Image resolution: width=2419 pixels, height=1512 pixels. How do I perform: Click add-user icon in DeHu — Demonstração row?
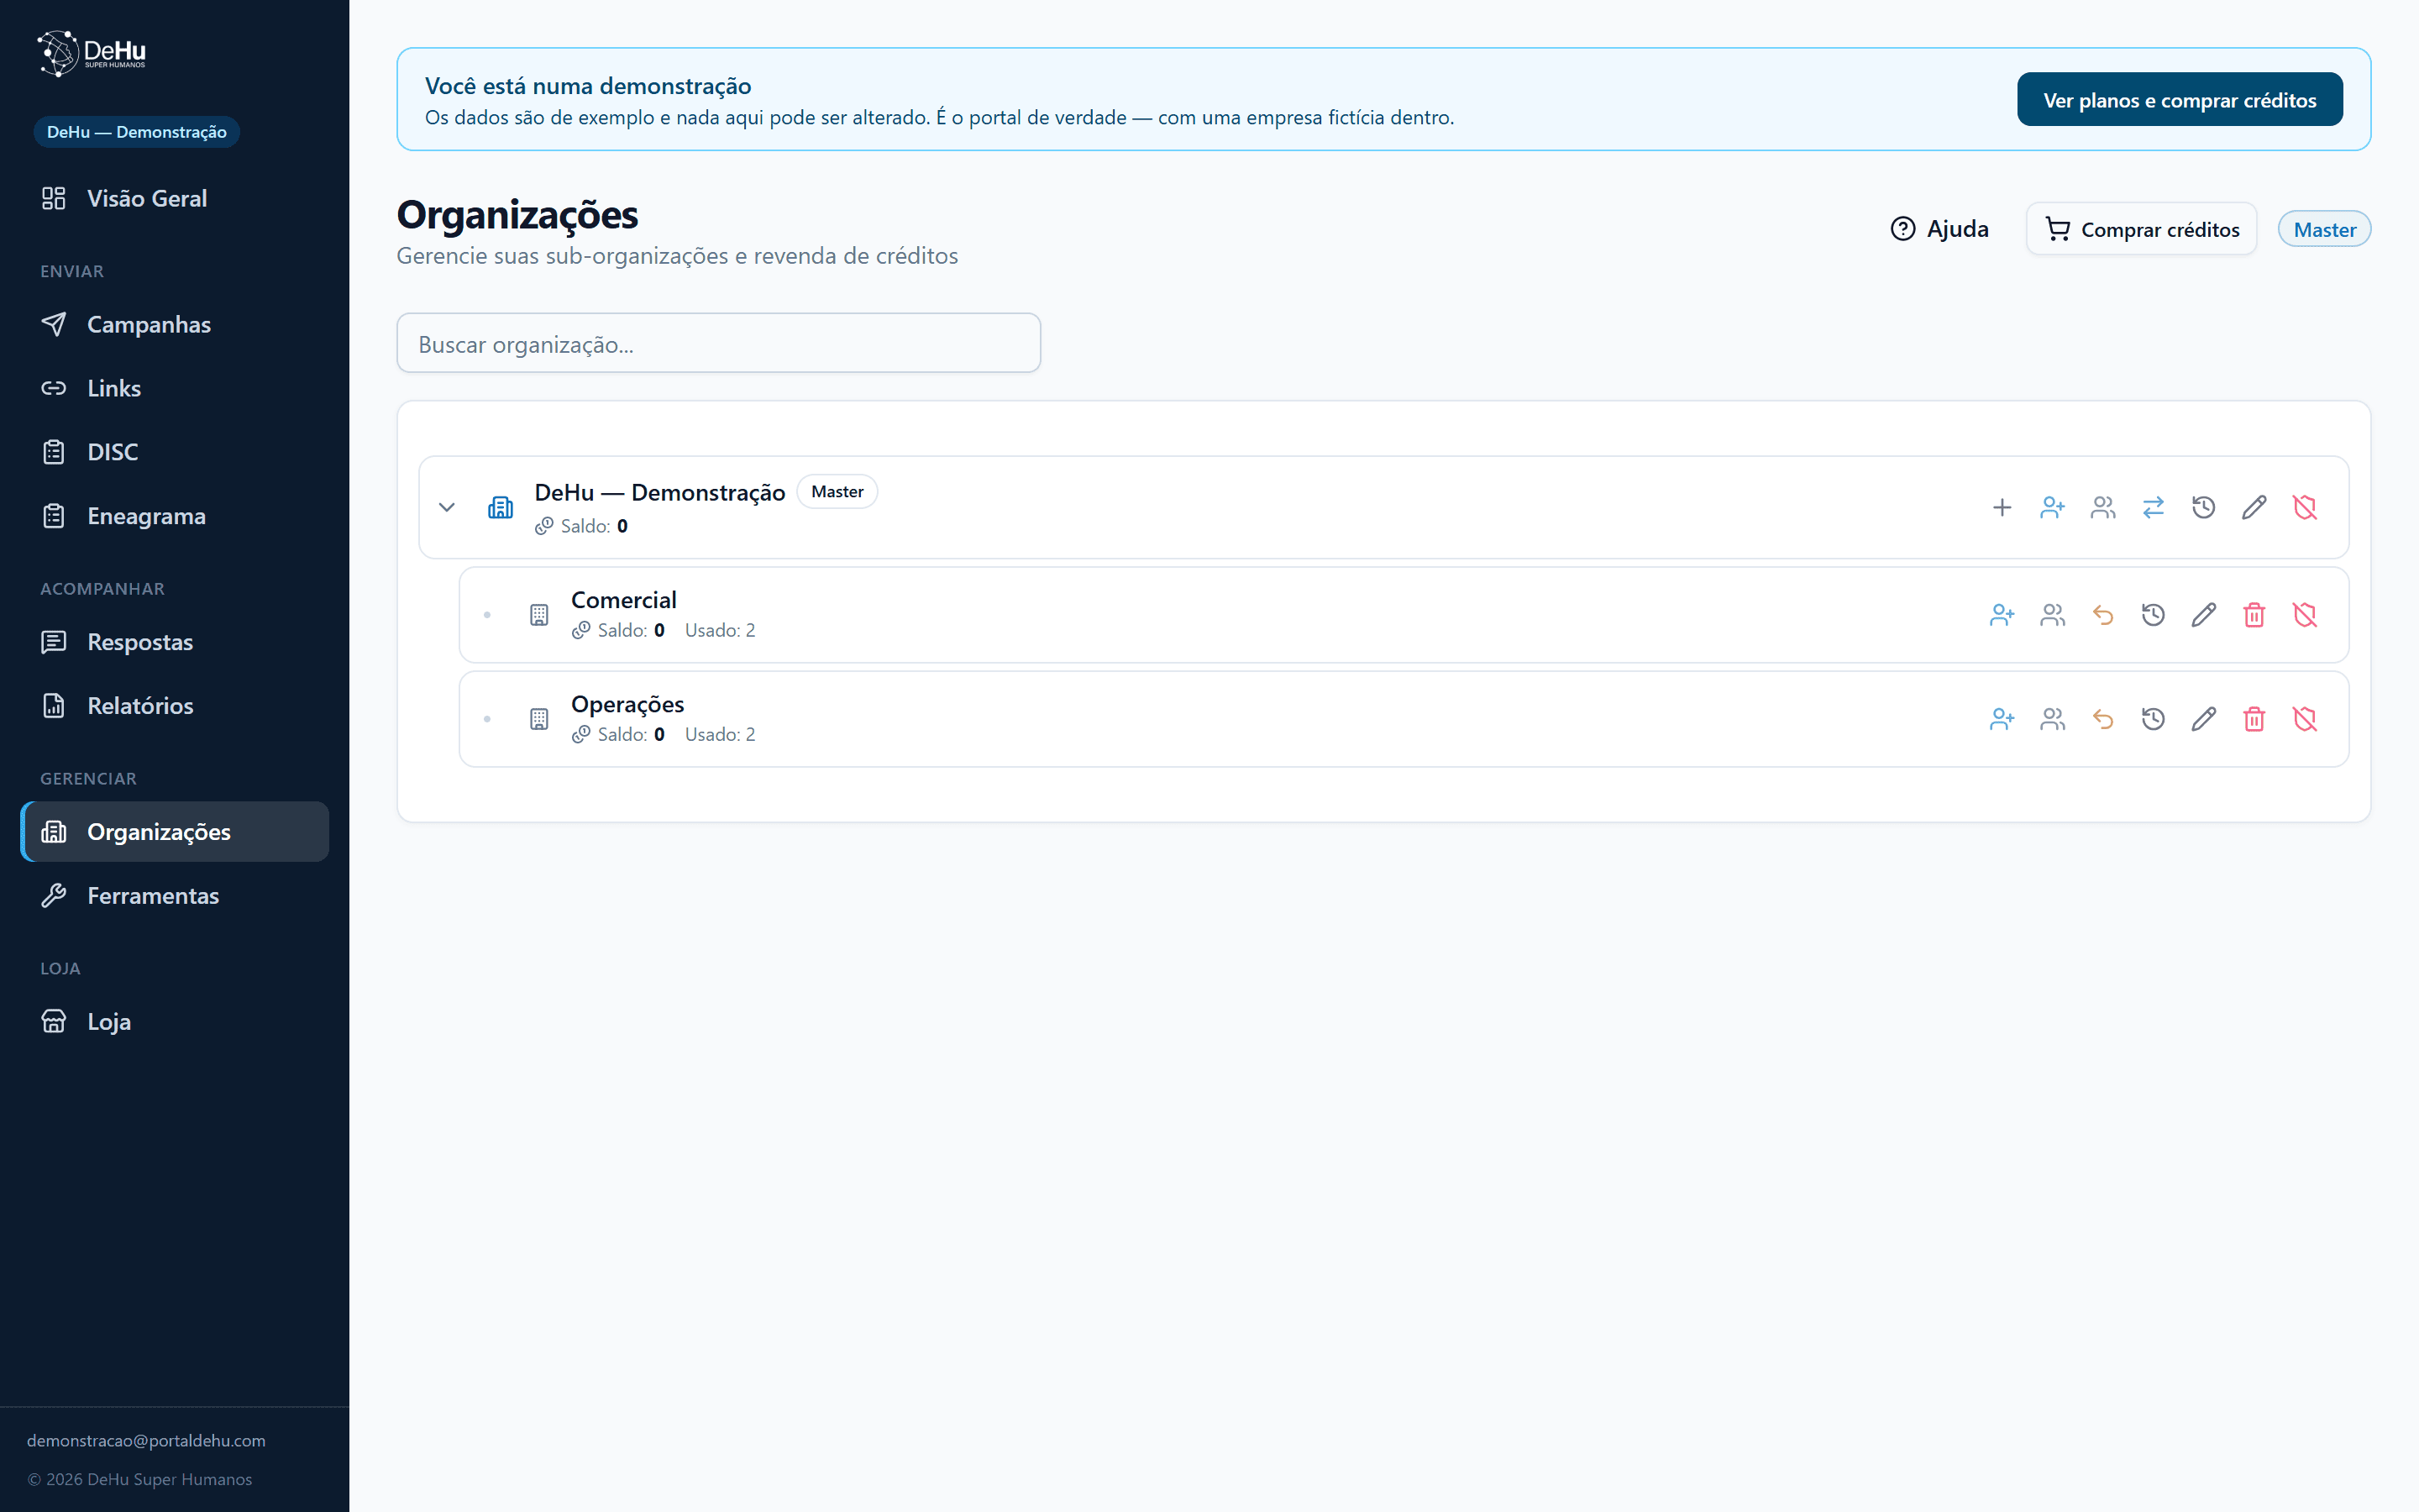tap(2052, 508)
